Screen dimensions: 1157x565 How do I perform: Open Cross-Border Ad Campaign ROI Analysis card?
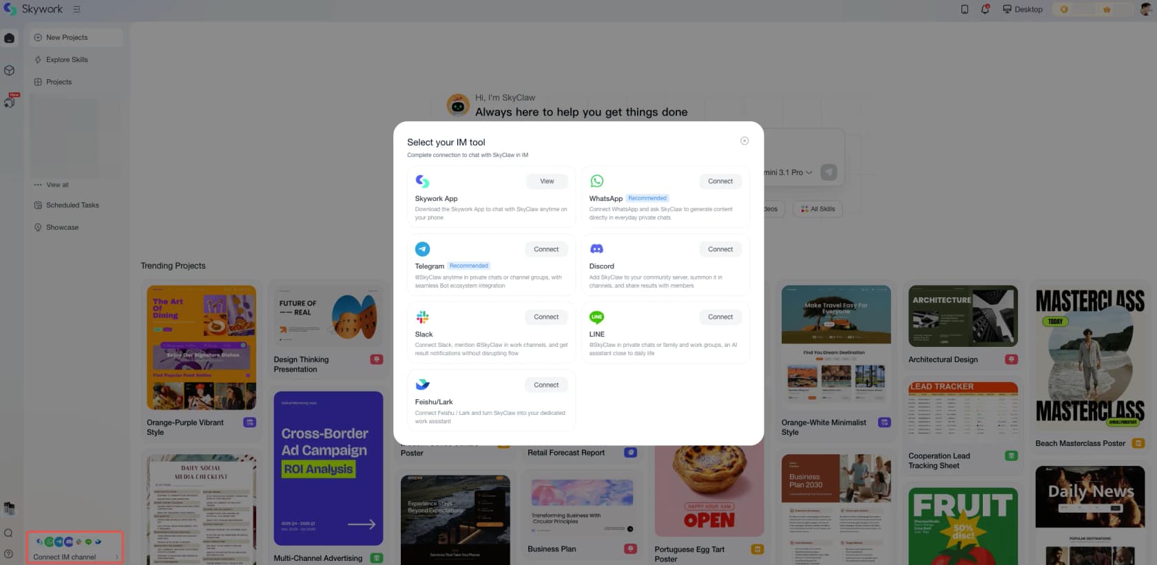pyautogui.click(x=328, y=469)
